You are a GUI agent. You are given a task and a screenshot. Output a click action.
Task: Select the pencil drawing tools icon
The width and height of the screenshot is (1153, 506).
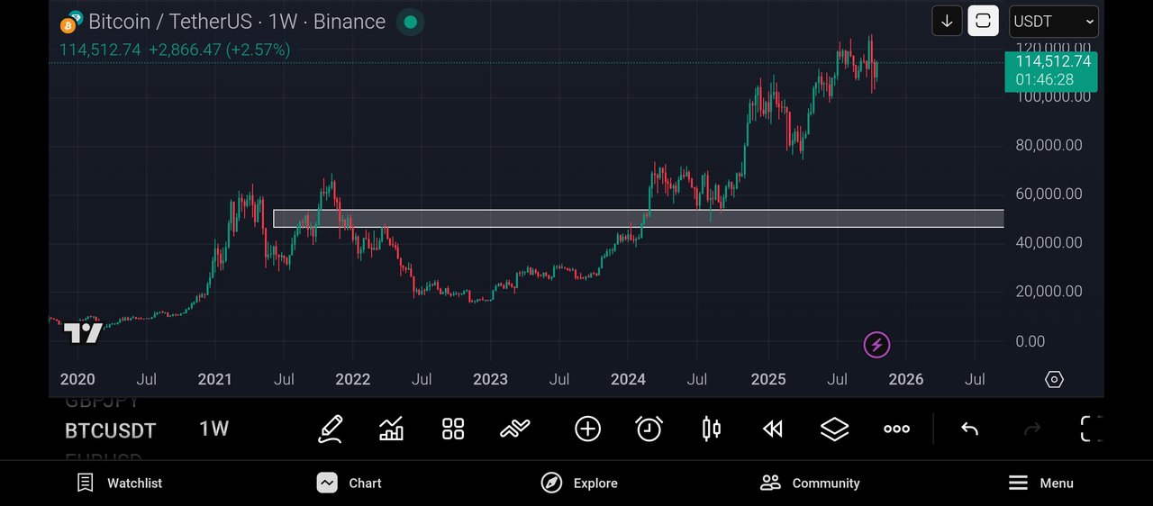331,429
